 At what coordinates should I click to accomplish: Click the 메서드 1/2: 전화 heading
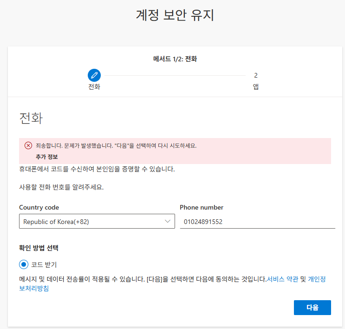[x=175, y=59]
